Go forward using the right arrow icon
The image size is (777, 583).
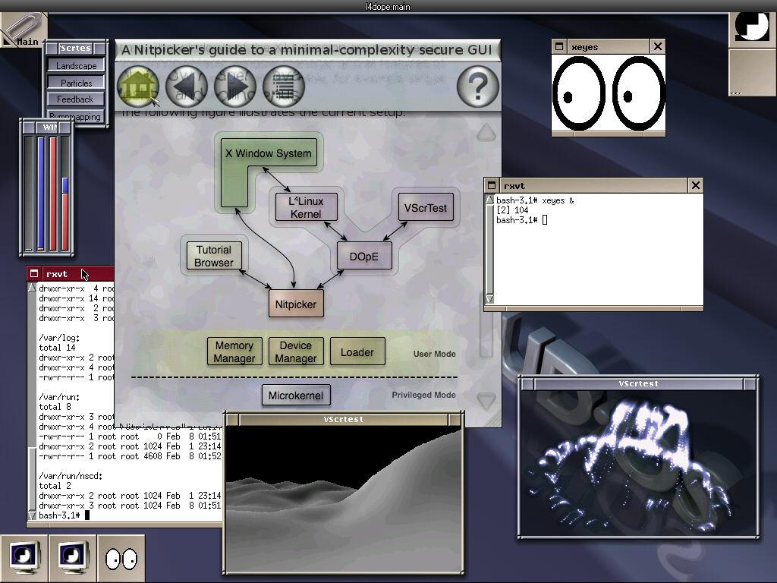(235, 87)
